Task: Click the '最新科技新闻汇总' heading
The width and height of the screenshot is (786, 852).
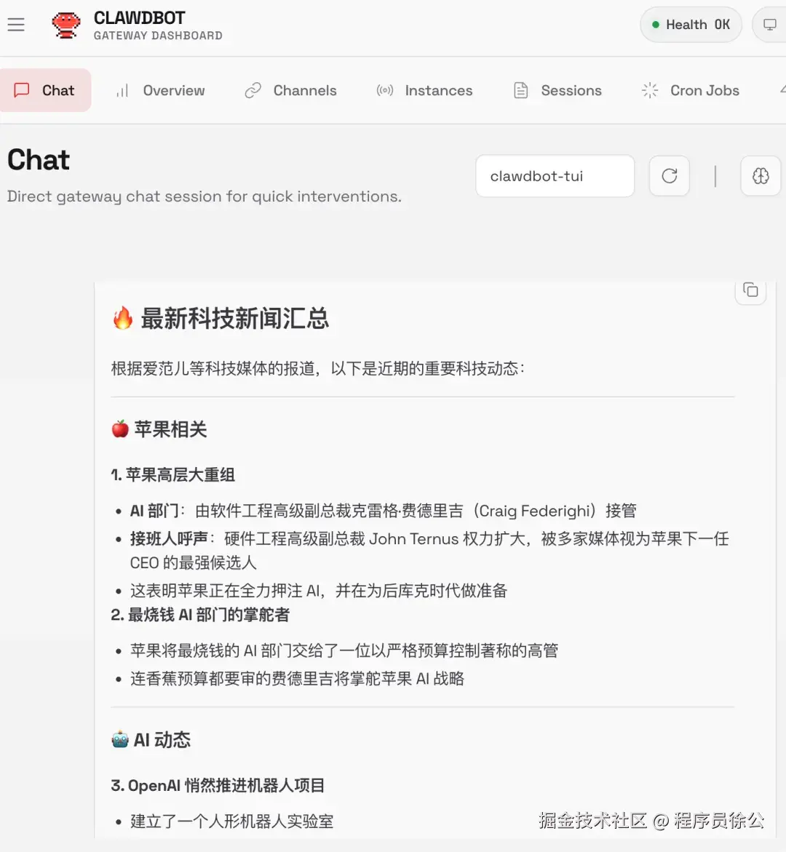Action: (x=235, y=319)
